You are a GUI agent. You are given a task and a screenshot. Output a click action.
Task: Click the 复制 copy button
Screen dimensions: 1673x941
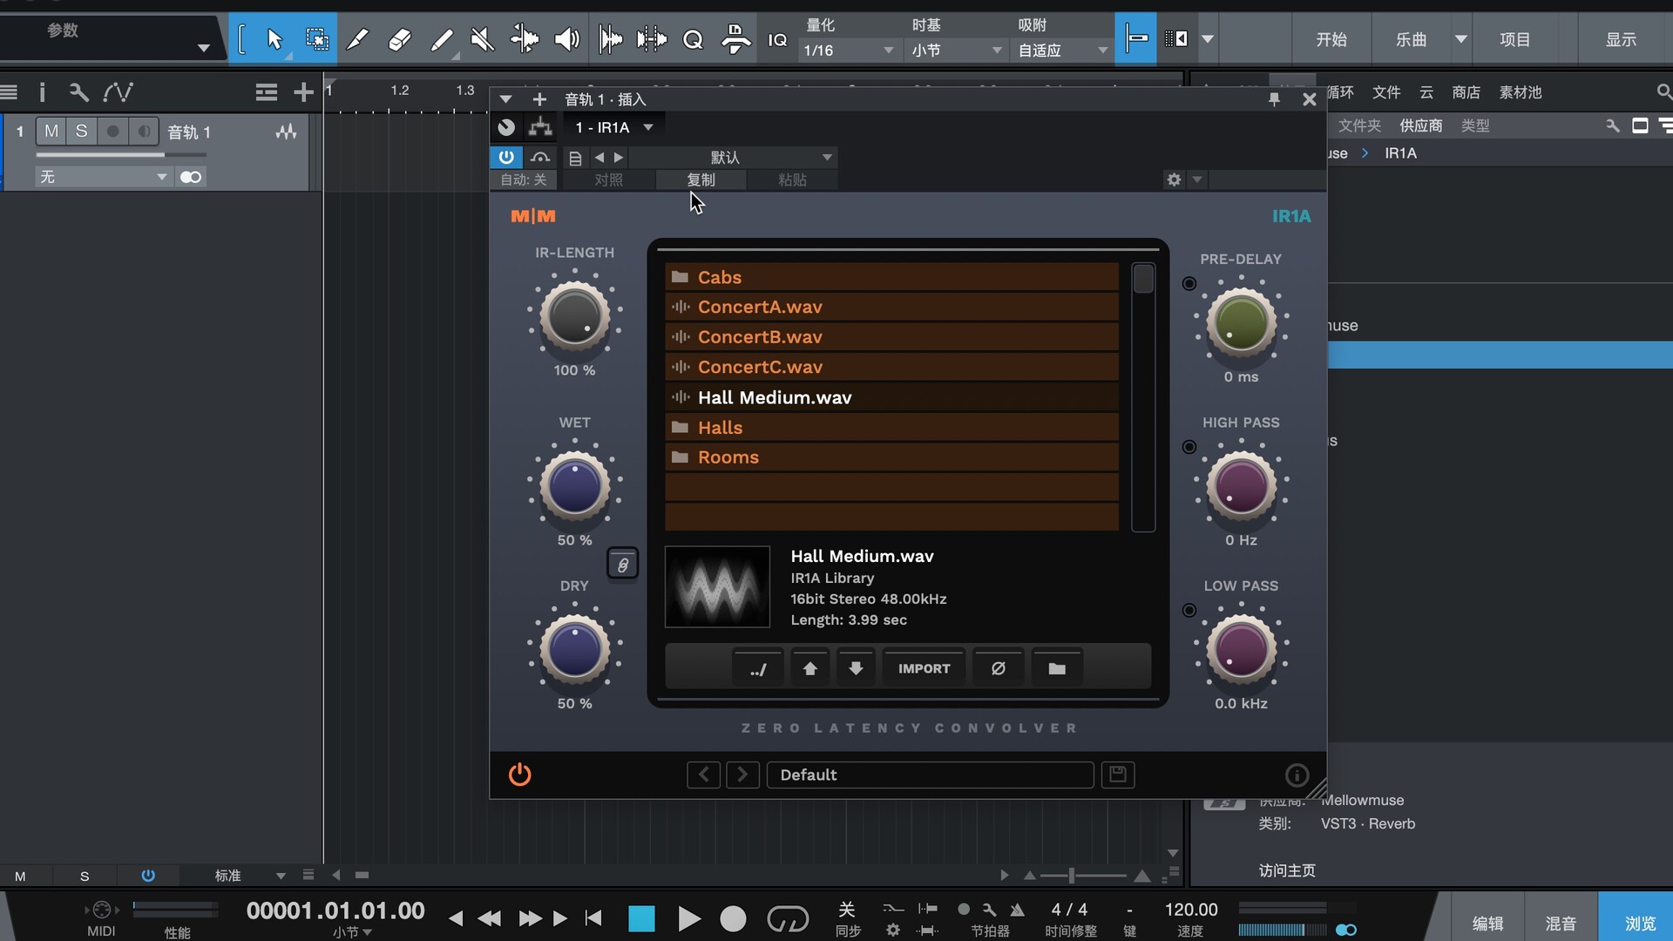(701, 179)
